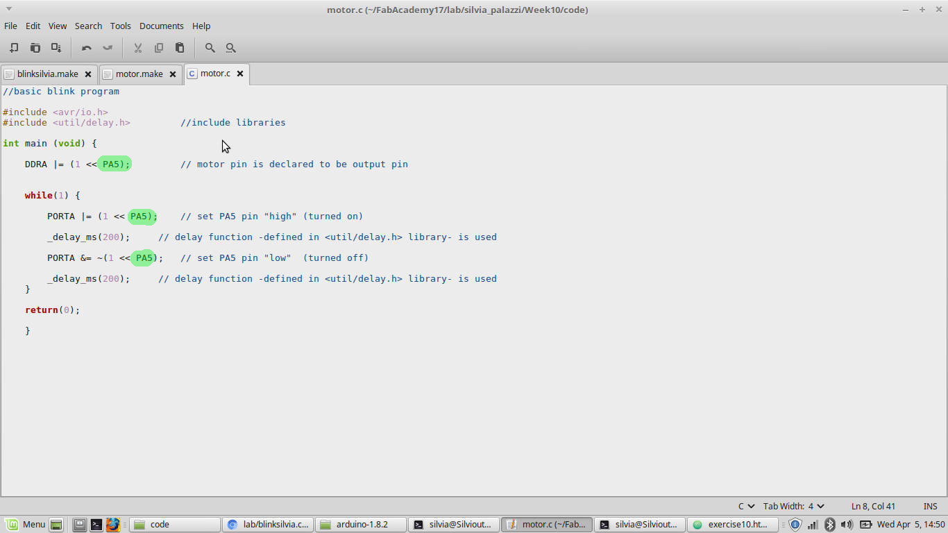Close the motor.c tab
This screenshot has width=948, height=533.
click(x=240, y=74)
